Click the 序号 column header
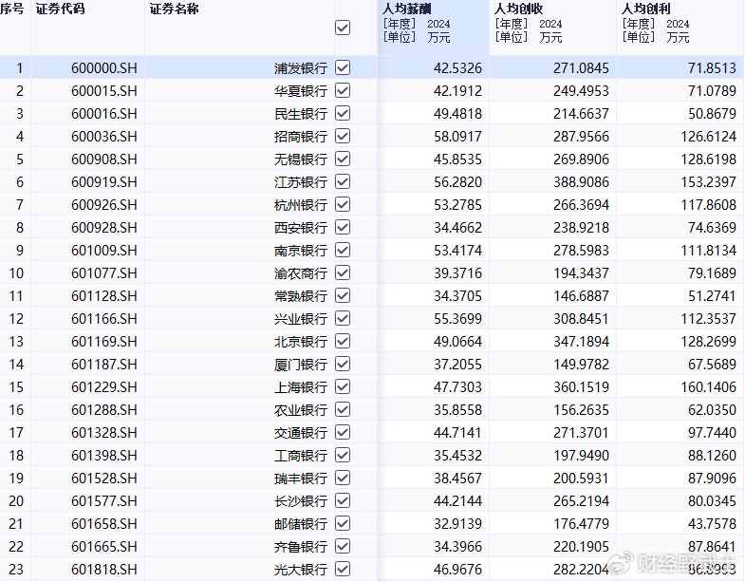Image resolution: width=745 pixels, height=582 pixels. click(x=12, y=9)
